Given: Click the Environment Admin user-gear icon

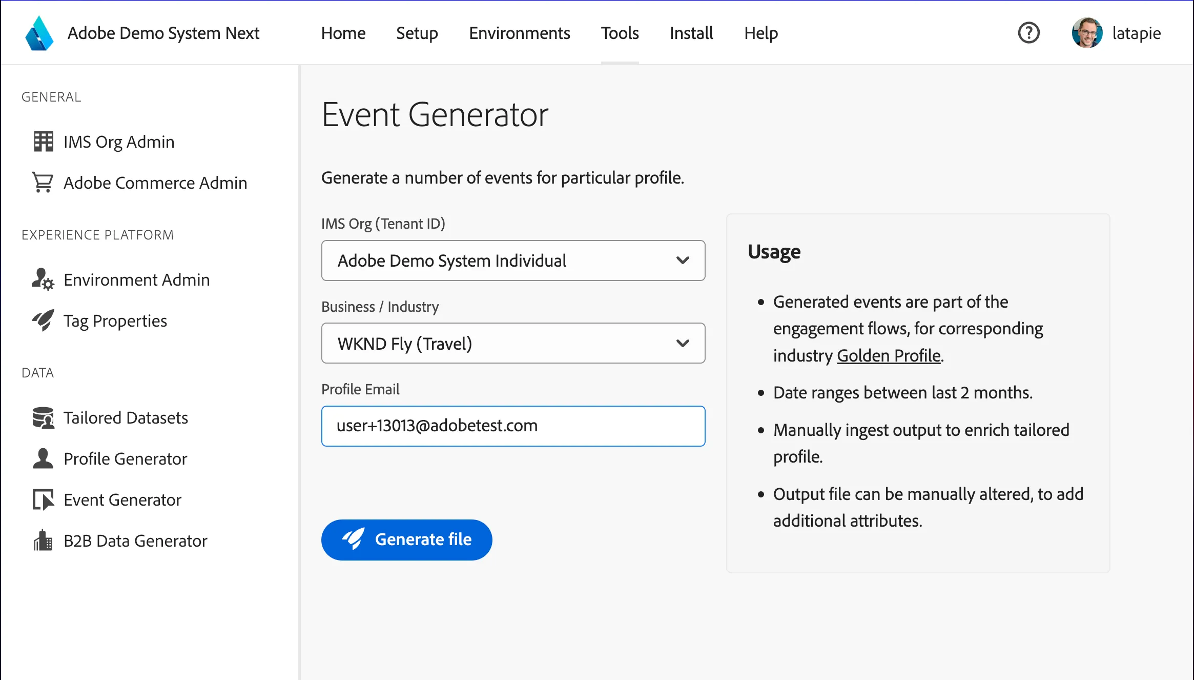Looking at the screenshot, I should 43,279.
